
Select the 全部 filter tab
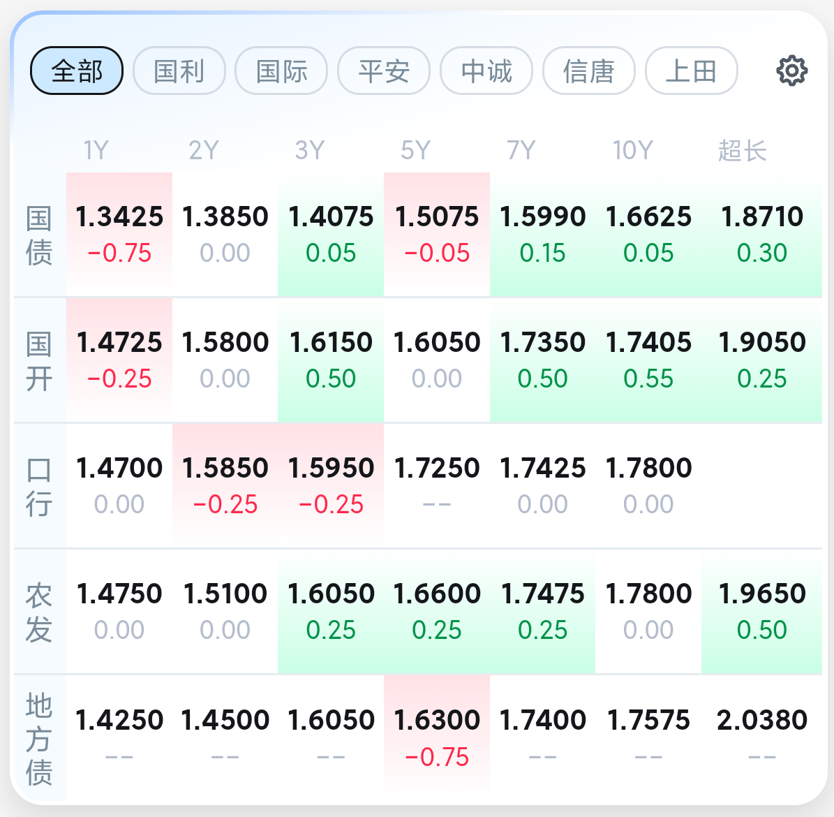pos(77,71)
